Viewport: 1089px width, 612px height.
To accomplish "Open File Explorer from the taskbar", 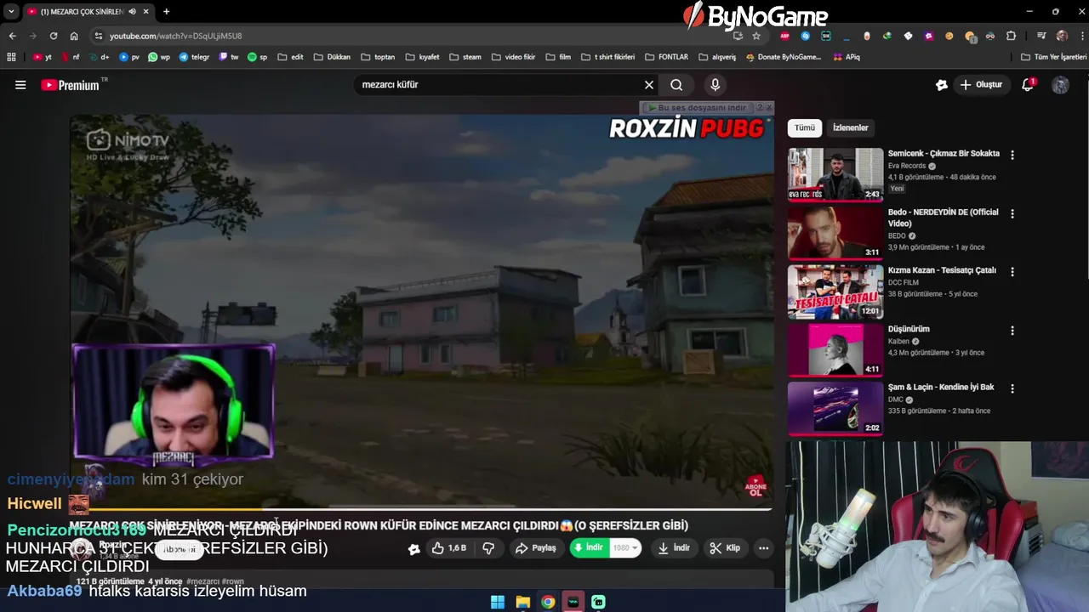I will (523, 602).
